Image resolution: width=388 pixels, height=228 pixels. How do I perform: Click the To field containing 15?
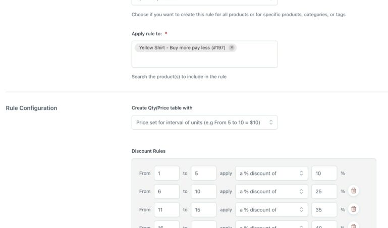203,209
